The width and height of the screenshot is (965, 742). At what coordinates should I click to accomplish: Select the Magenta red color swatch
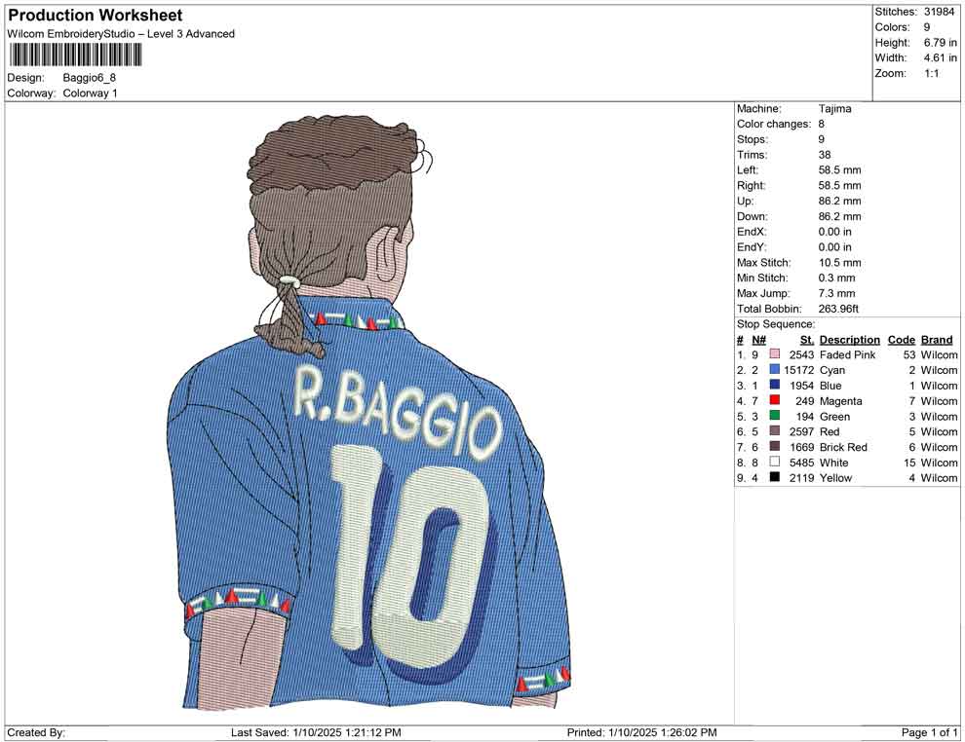775,400
